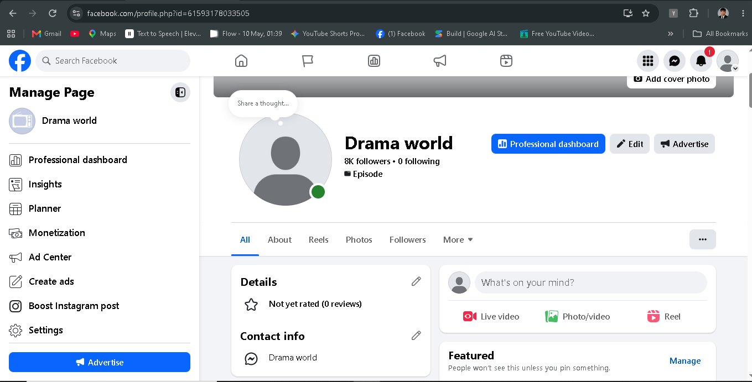Select the About tab

279,240
